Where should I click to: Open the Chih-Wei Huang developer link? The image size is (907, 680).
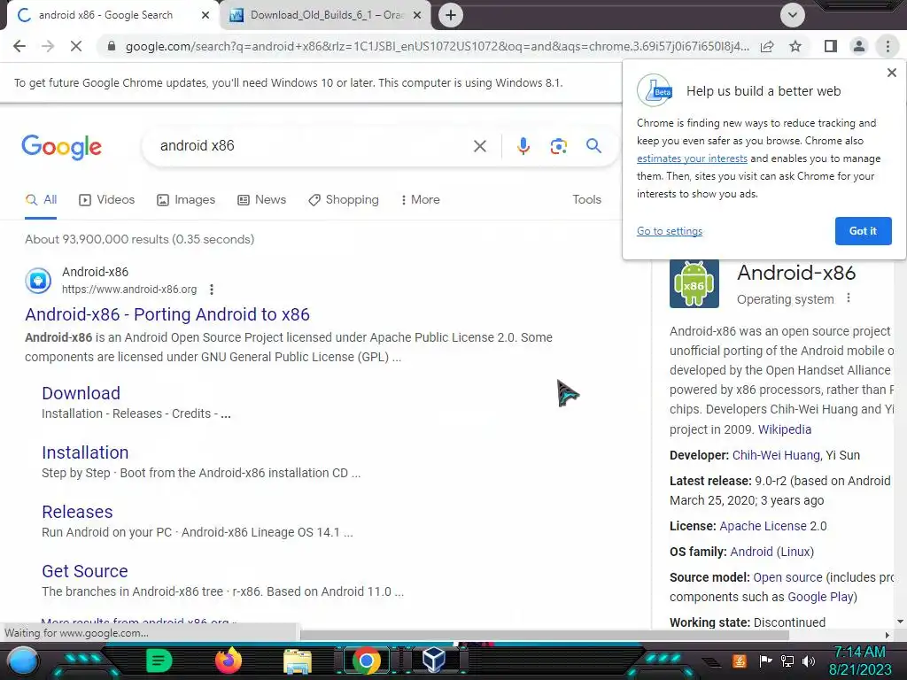point(776,455)
